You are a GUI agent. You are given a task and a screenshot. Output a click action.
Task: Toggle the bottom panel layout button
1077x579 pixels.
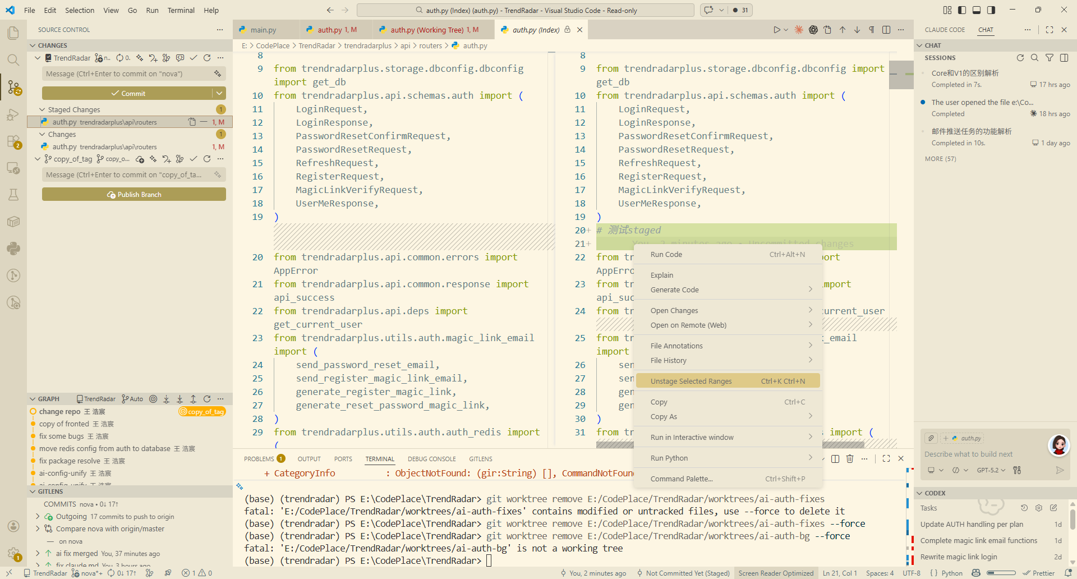(977, 10)
